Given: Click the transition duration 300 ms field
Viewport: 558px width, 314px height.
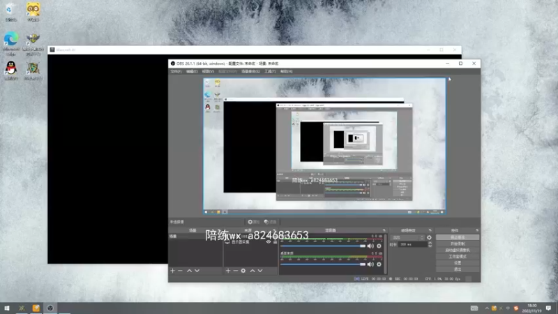Looking at the screenshot, I should pyautogui.click(x=412, y=245).
